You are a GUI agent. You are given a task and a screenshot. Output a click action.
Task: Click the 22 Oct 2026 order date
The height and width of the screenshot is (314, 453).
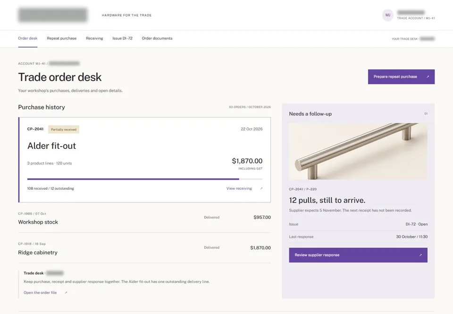click(252, 129)
